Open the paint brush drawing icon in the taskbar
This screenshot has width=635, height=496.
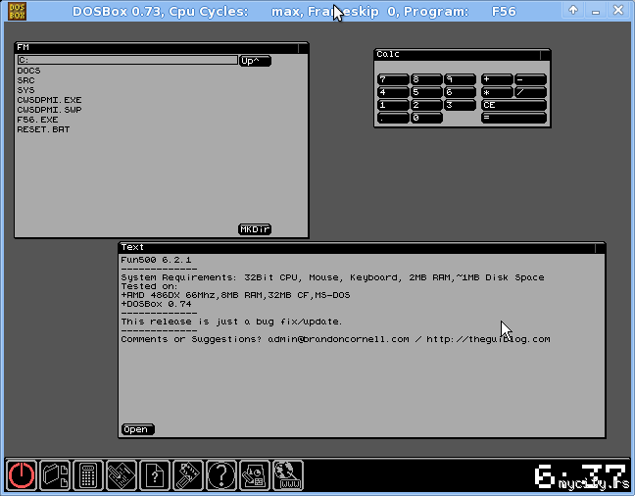pyautogui.click(x=188, y=475)
